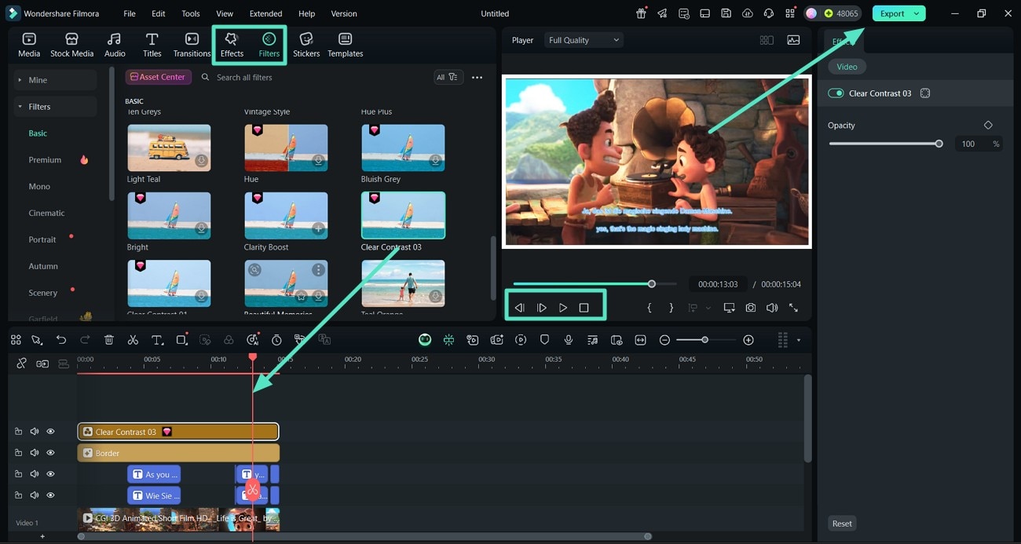1021x544 pixels.
Task: Click the voiceover microphone icon
Action: click(x=569, y=340)
